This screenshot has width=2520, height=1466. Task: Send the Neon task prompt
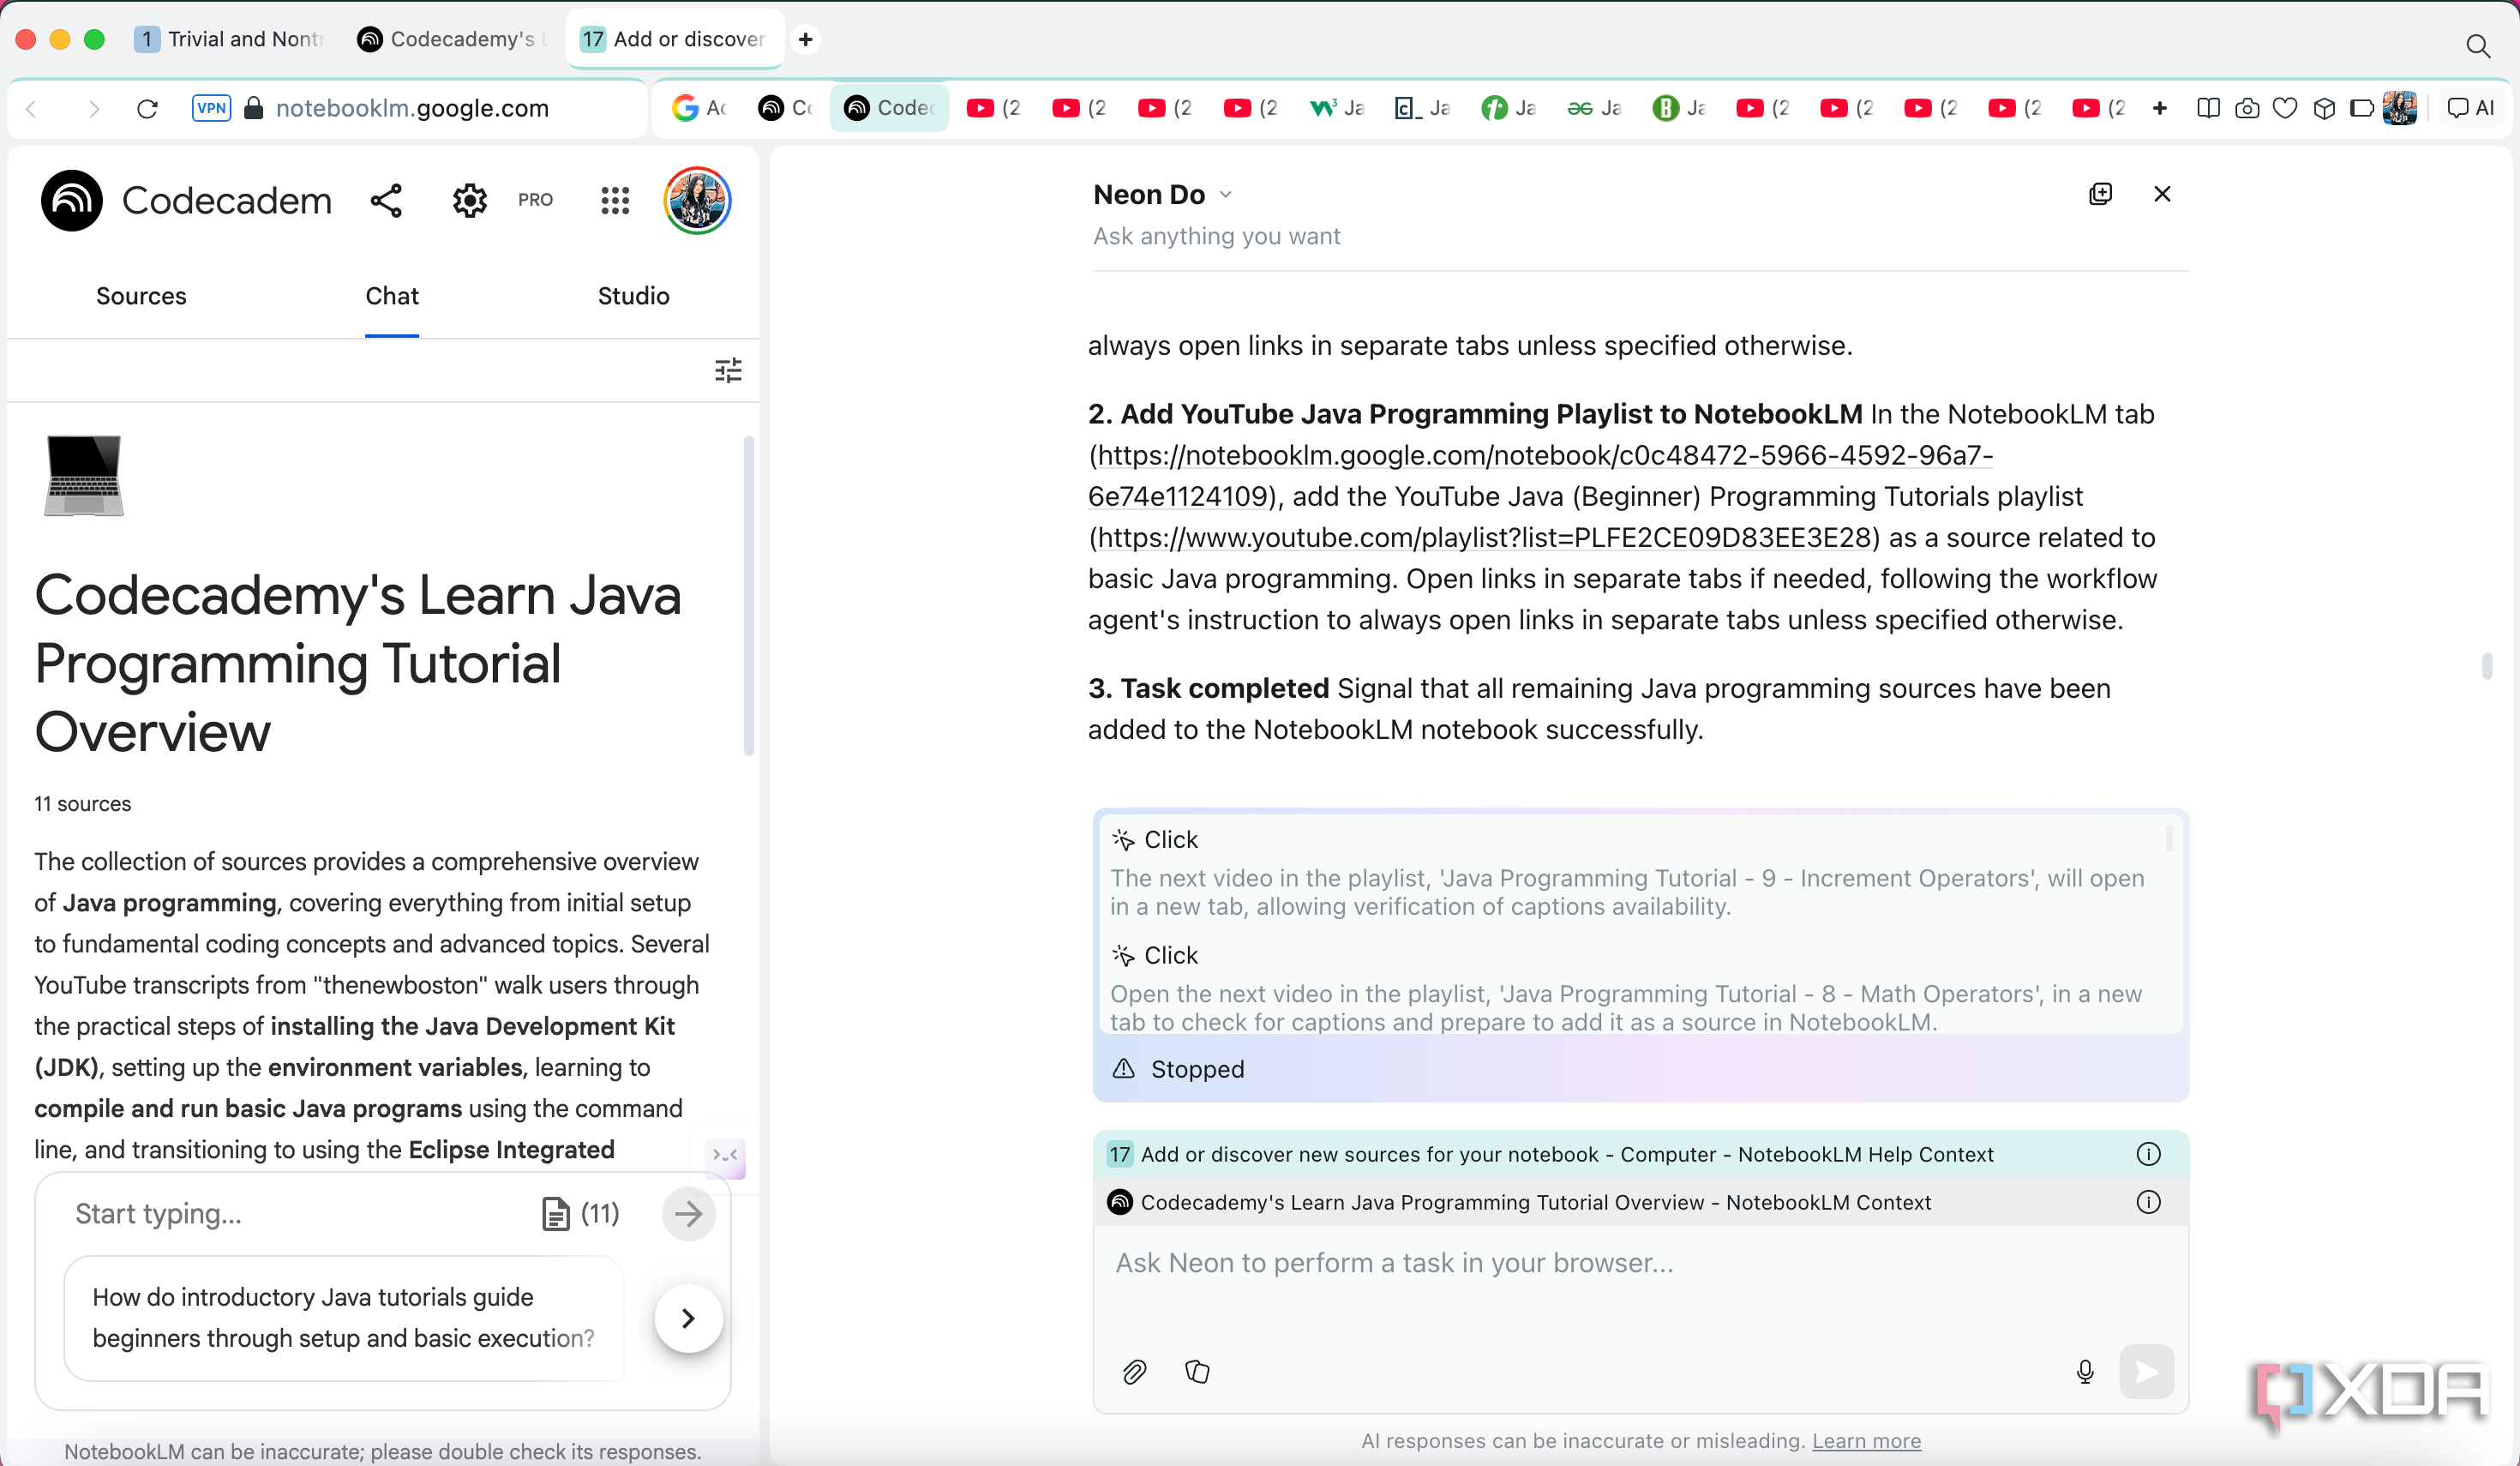[x=2146, y=1371]
